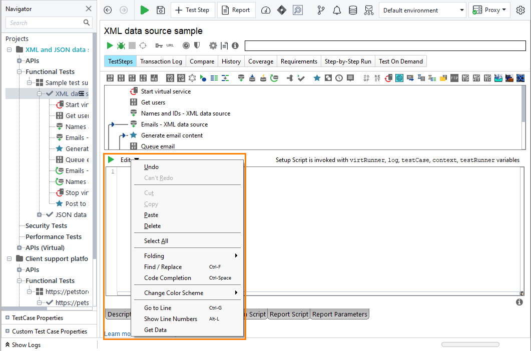Click the info icon in the test case toolbar
531x351 pixels.
(235, 45)
